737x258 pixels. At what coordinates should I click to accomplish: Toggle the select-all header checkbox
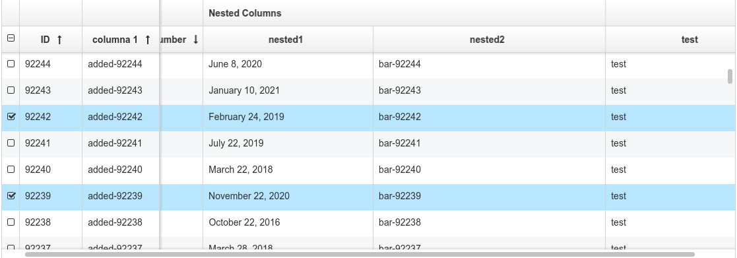[x=11, y=38]
